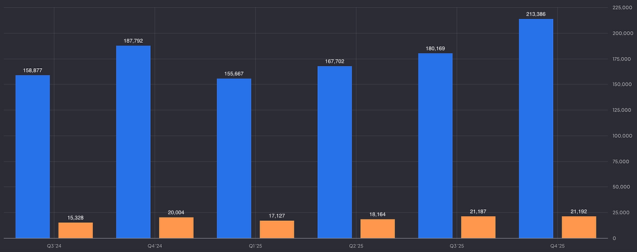Click the 150,000 y-axis tick label

tap(621, 84)
